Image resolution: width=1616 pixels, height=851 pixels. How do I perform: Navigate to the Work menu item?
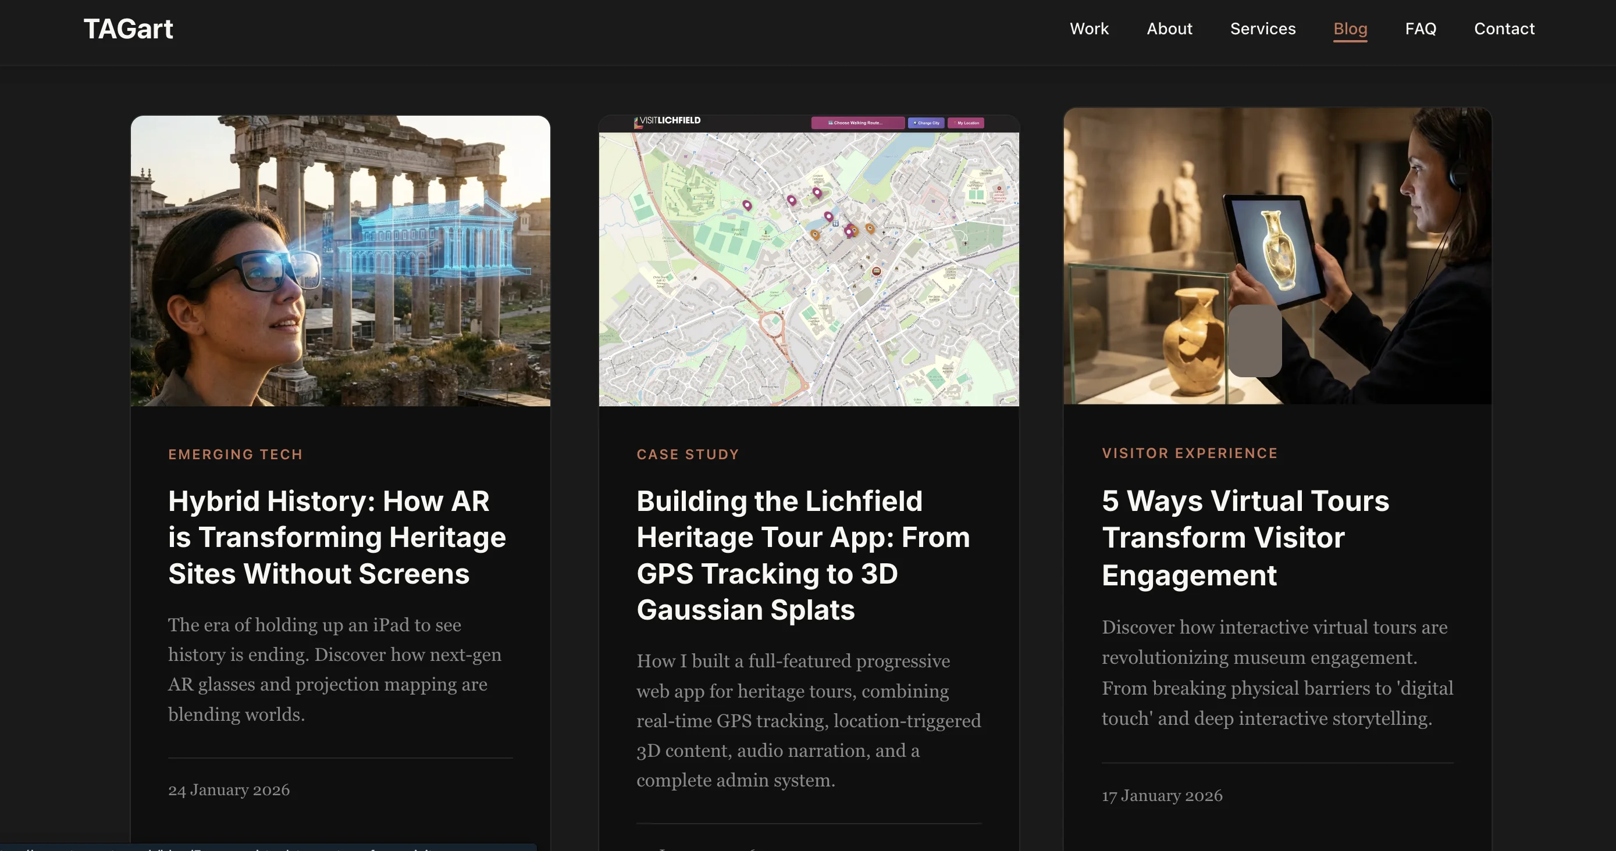(1089, 29)
